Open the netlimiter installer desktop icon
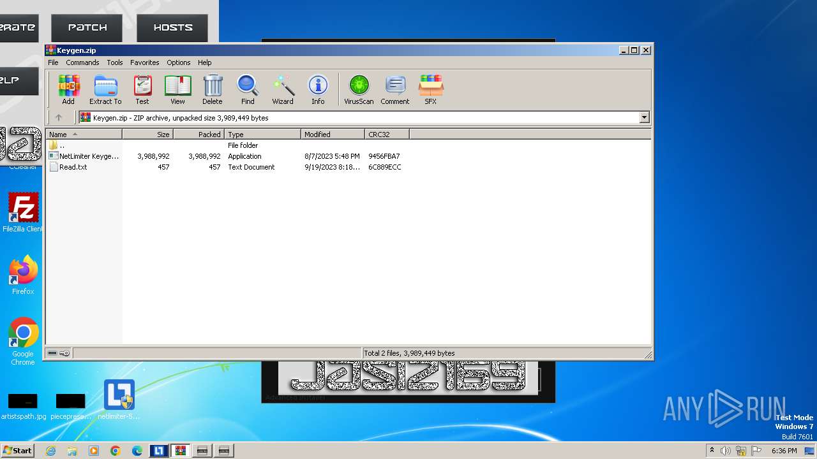 click(x=119, y=400)
